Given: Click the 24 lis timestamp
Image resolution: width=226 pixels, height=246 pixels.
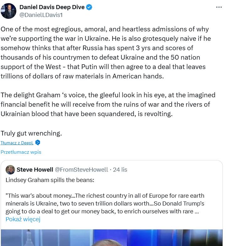Looking at the screenshot, I should (x=120, y=170).
